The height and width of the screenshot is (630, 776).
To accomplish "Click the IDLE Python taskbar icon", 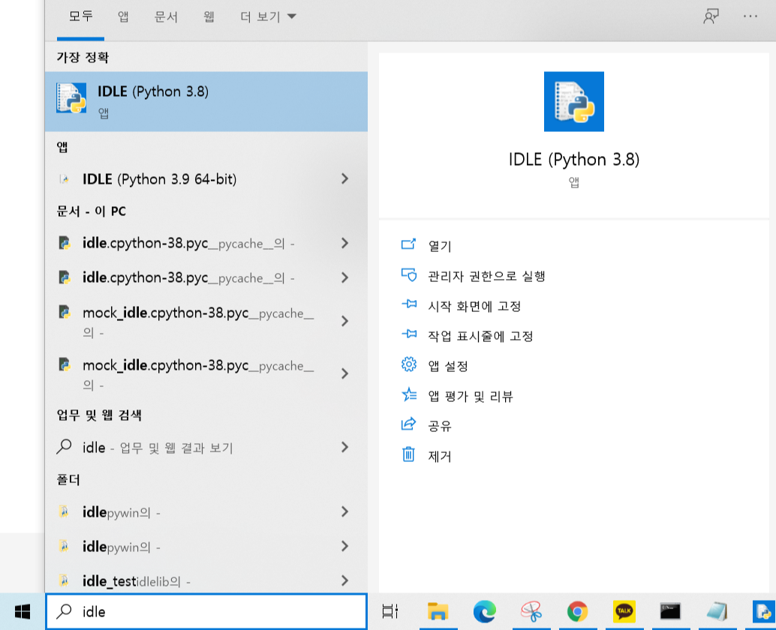I will pyautogui.click(x=764, y=612).
